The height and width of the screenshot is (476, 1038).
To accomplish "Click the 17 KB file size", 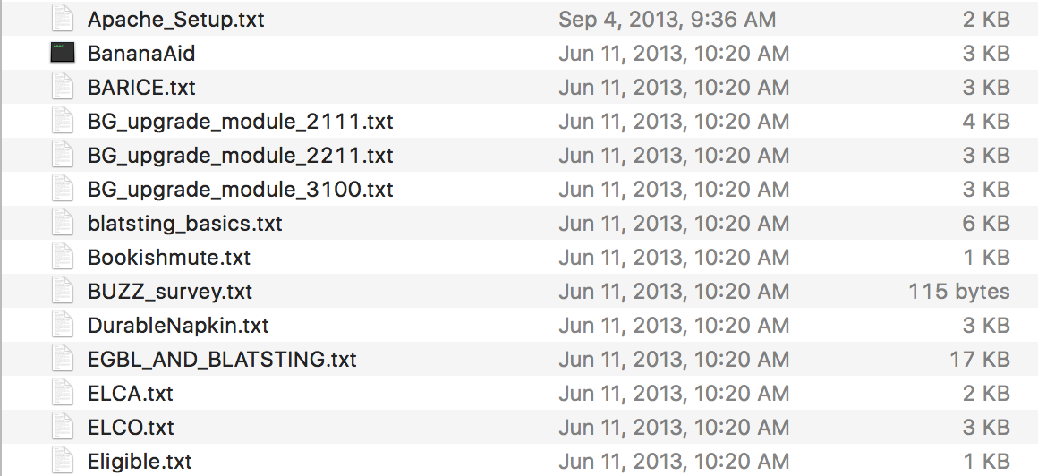I will [x=979, y=360].
